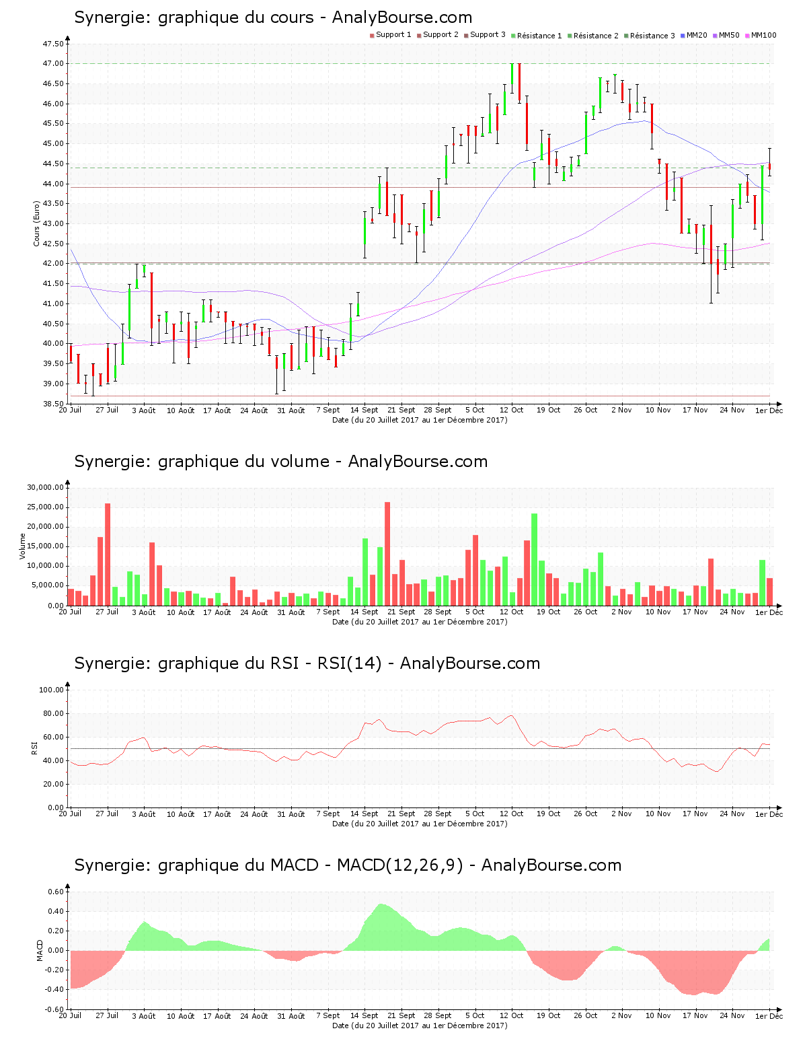807x1043 pixels.
Task: Click the 38.50 price axis value
Action: coord(53,404)
